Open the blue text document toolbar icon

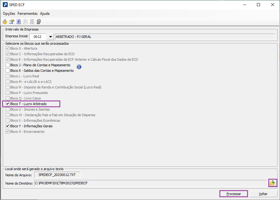(x=18, y=22)
